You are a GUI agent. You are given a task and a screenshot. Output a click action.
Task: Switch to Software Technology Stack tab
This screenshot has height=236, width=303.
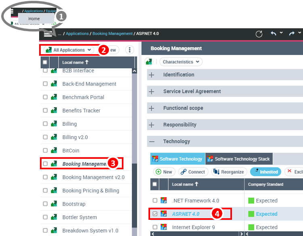click(239, 159)
